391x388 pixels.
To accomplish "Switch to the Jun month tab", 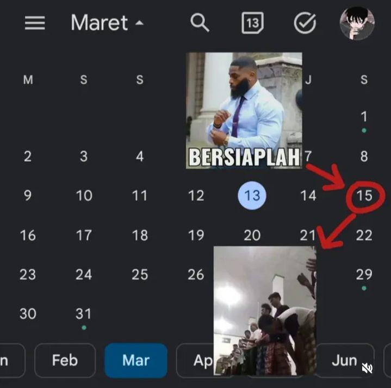I will [x=344, y=360].
